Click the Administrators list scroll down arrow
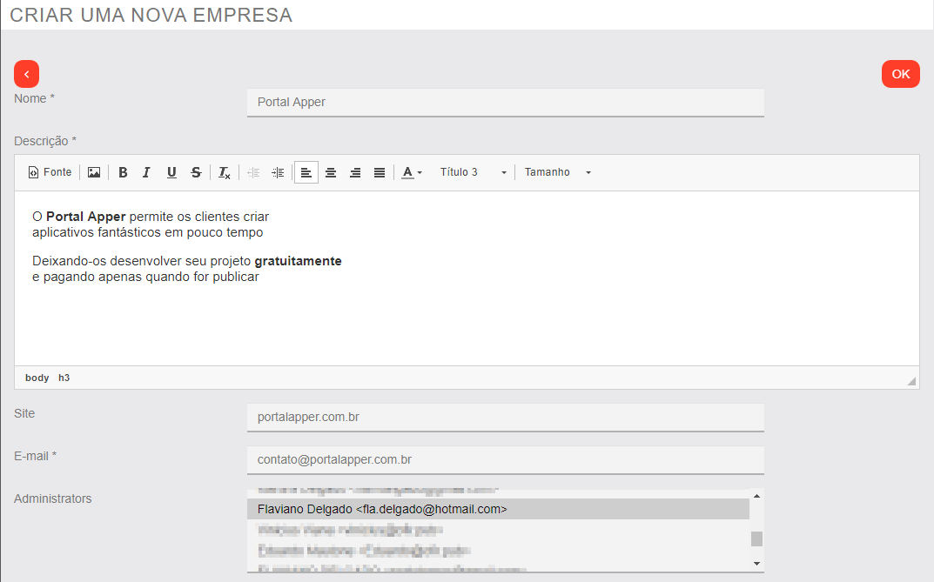The image size is (934, 582). [x=756, y=564]
